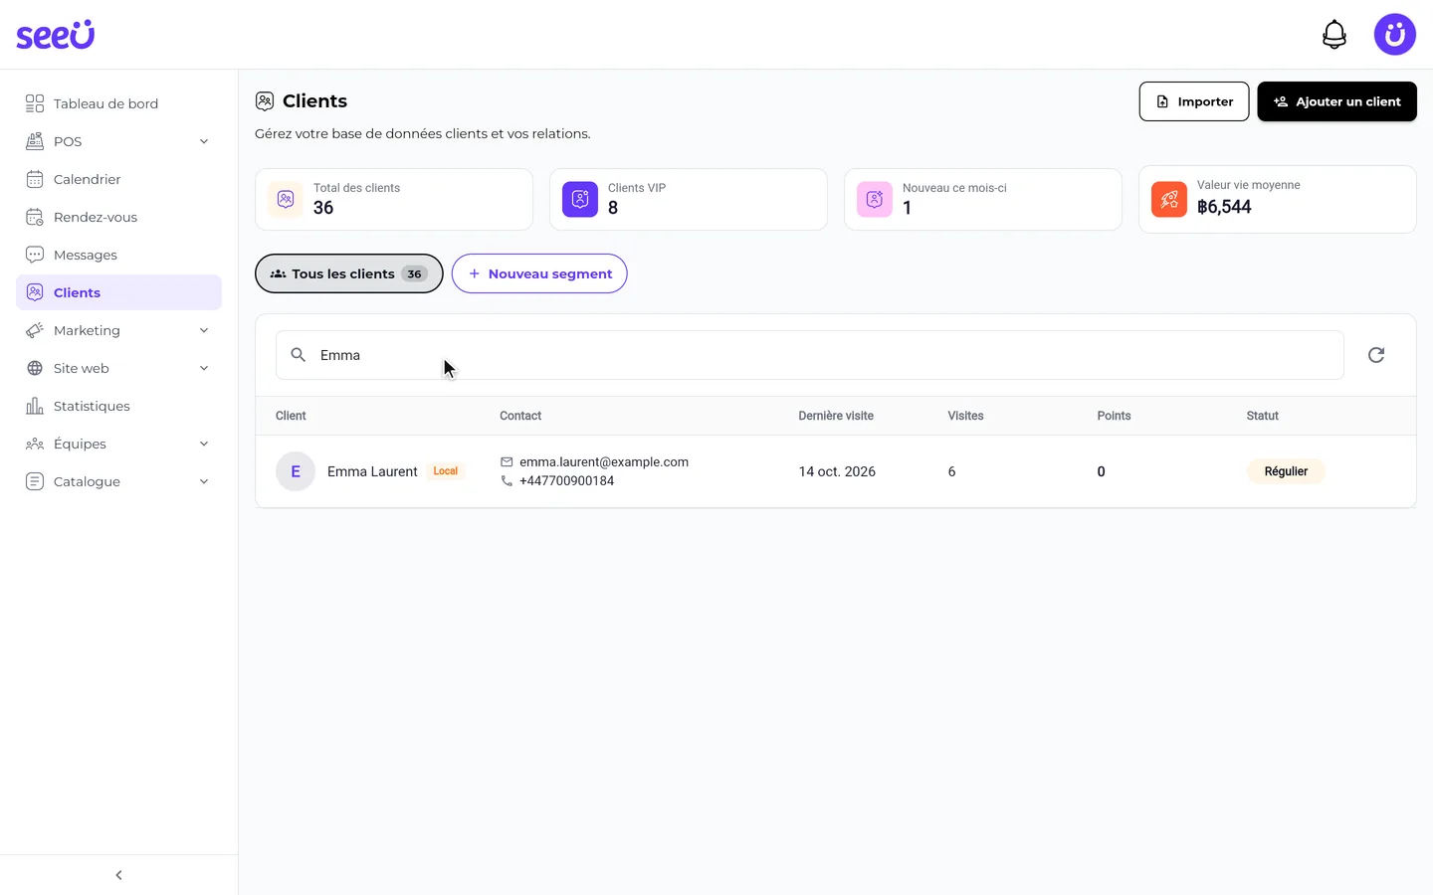Open the Emma Laurent client name

click(x=372, y=471)
